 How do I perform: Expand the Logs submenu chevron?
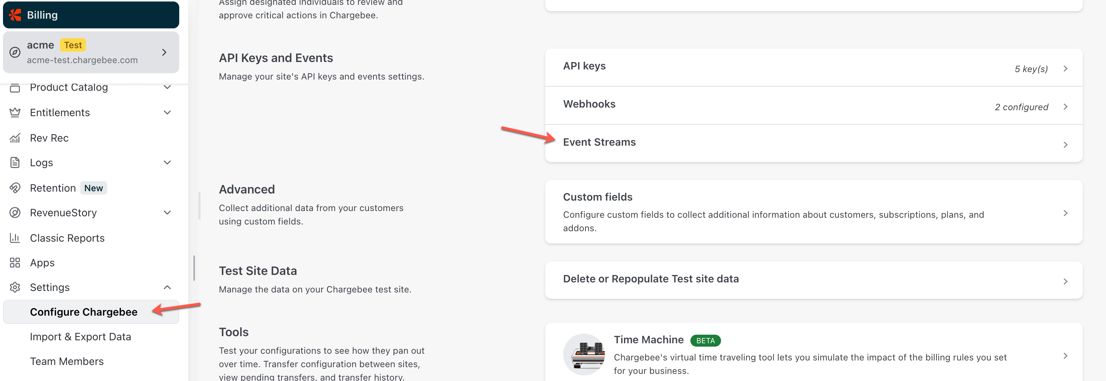[167, 163]
